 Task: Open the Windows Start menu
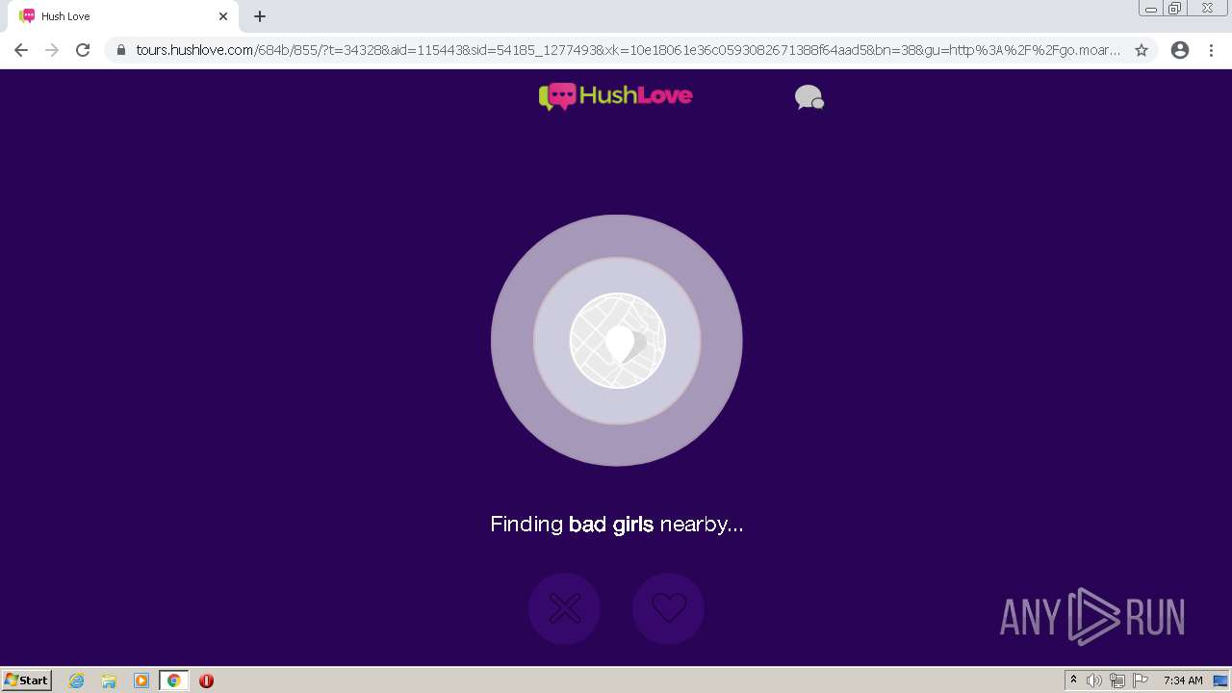tap(26, 680)
